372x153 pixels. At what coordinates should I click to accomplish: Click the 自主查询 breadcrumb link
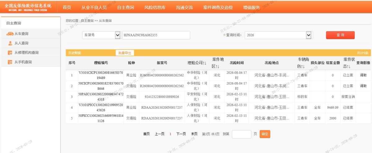pos(87,21)
